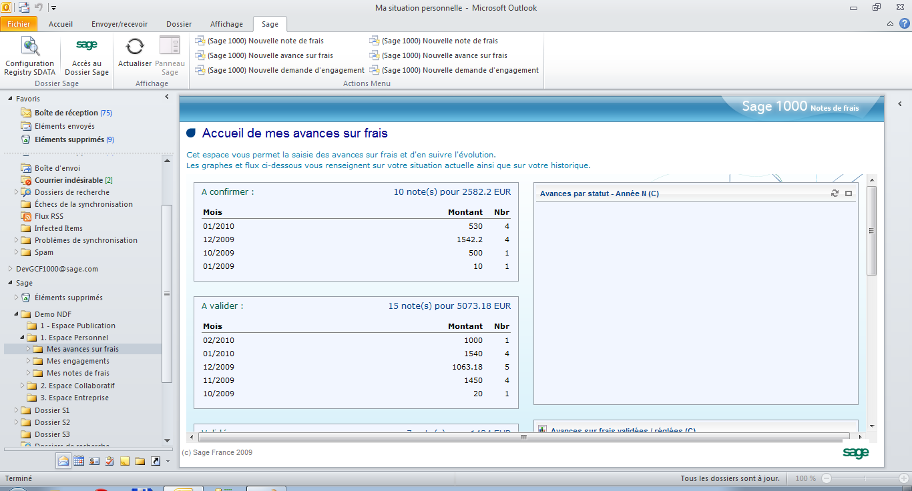Viewport: 912px width, 491px height.
Task: Open the Outlook Help question mark
Action: click(904, 24)
